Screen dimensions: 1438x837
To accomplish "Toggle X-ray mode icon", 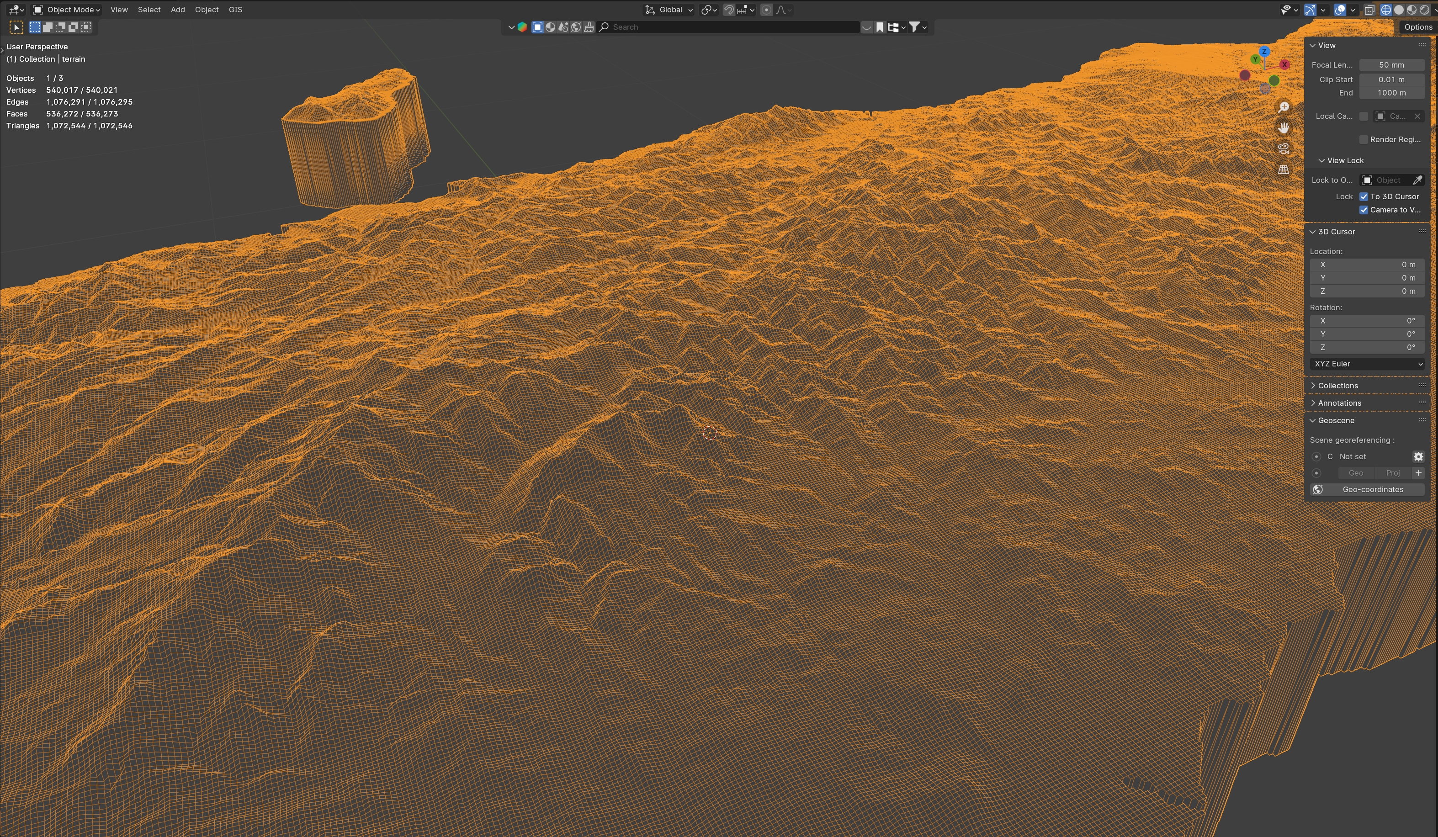I will (1369, 10).
